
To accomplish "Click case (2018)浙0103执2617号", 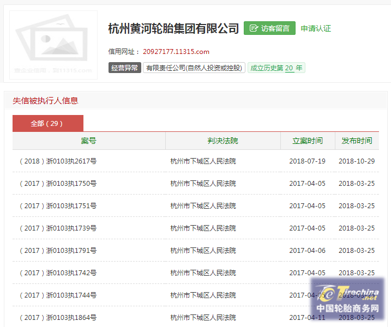I will [x=58, y=161].
